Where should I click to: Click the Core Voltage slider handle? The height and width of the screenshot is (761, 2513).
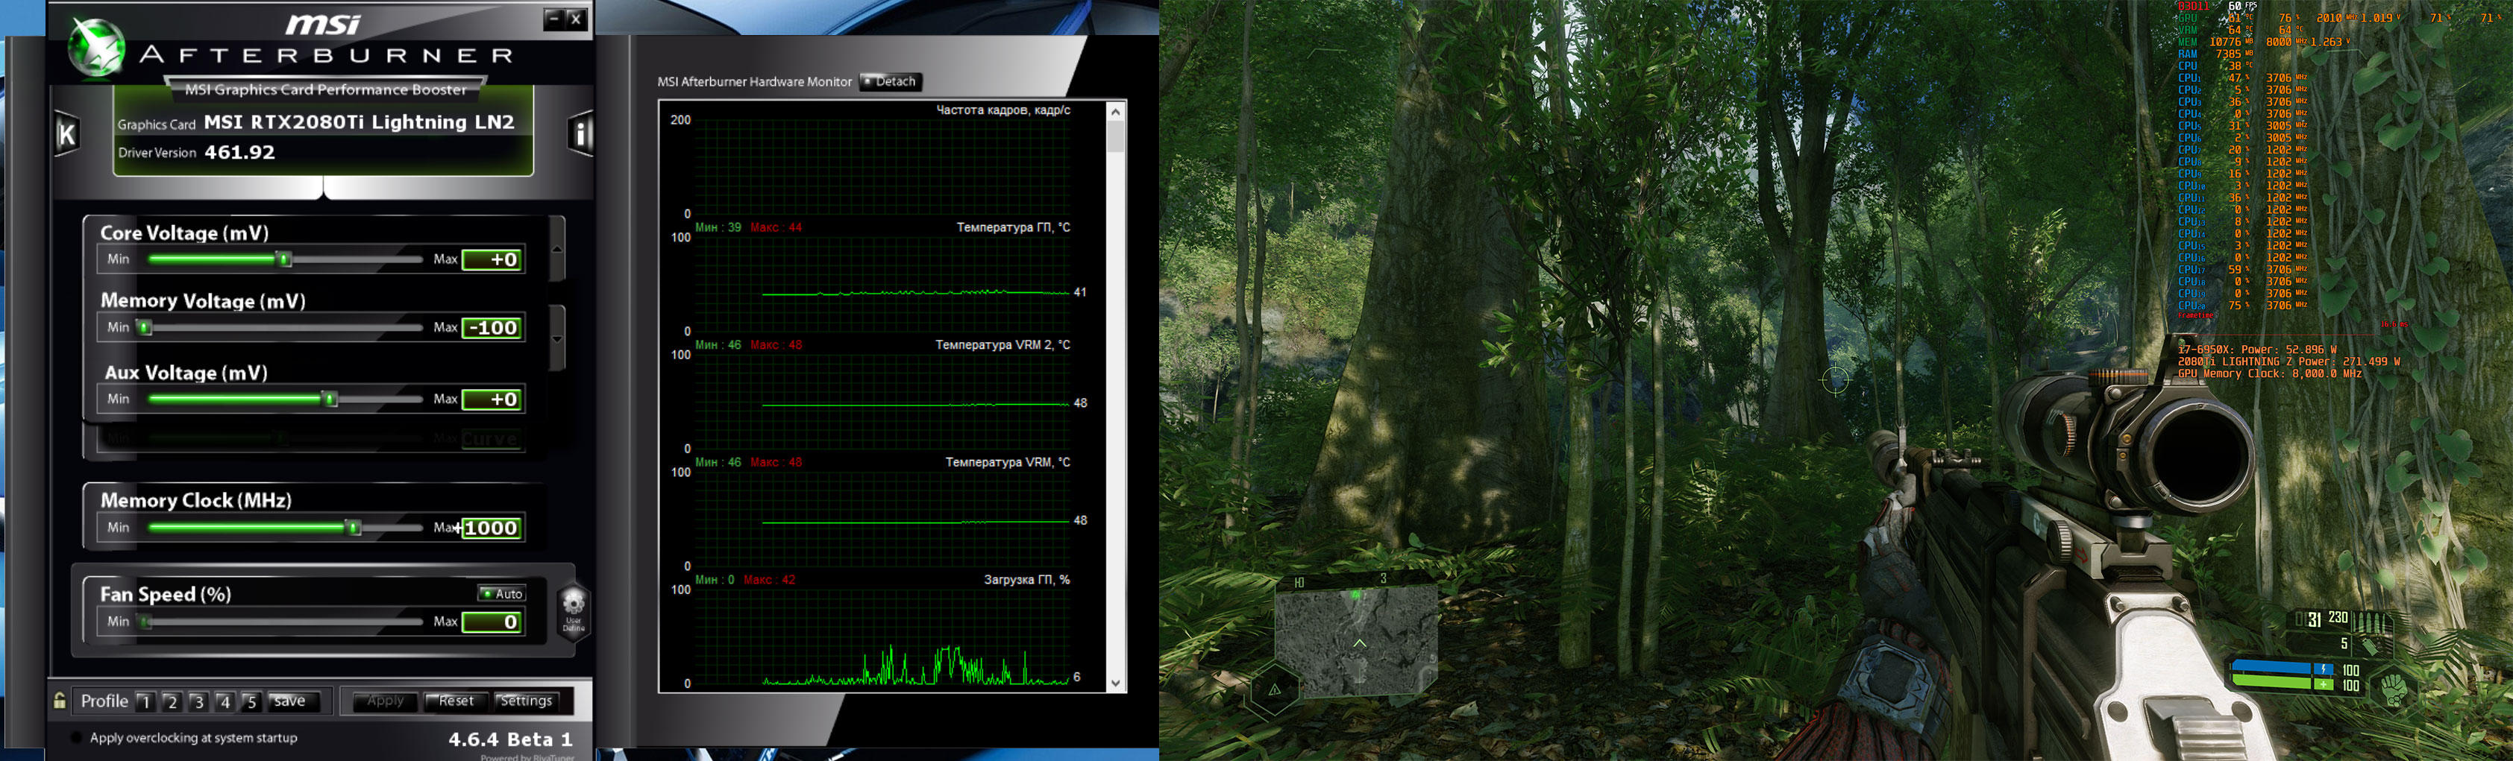(x=285, y=259)
